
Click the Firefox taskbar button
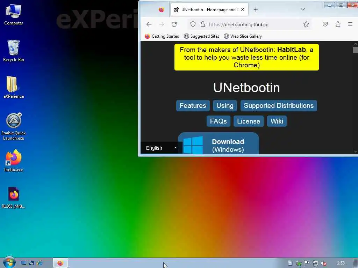60,263
